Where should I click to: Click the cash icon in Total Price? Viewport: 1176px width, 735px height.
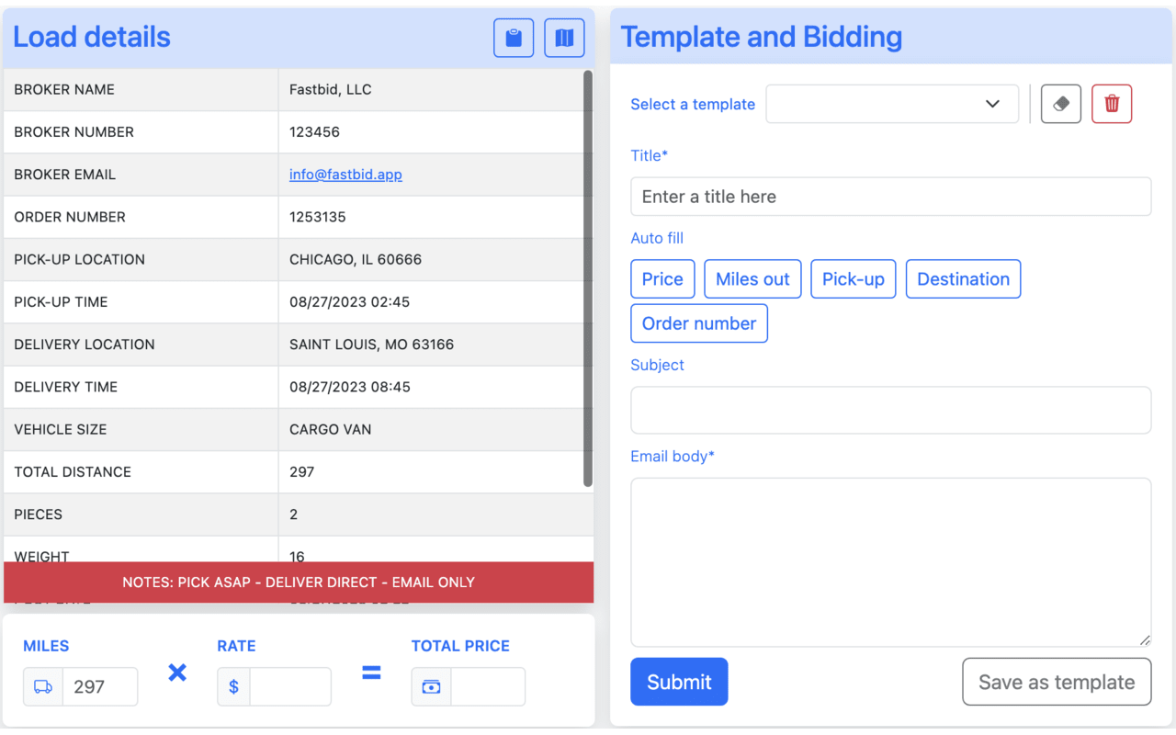tap(431, 686)
